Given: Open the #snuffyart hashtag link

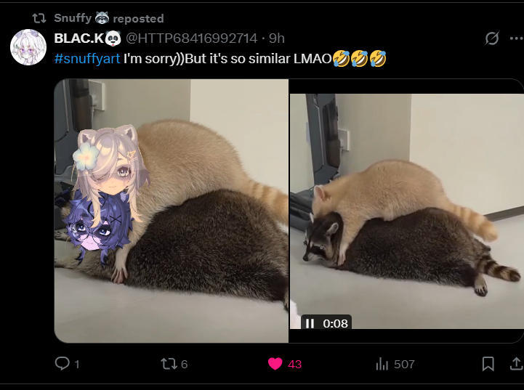Looking at the screenshot, I should tap(87, 59).
